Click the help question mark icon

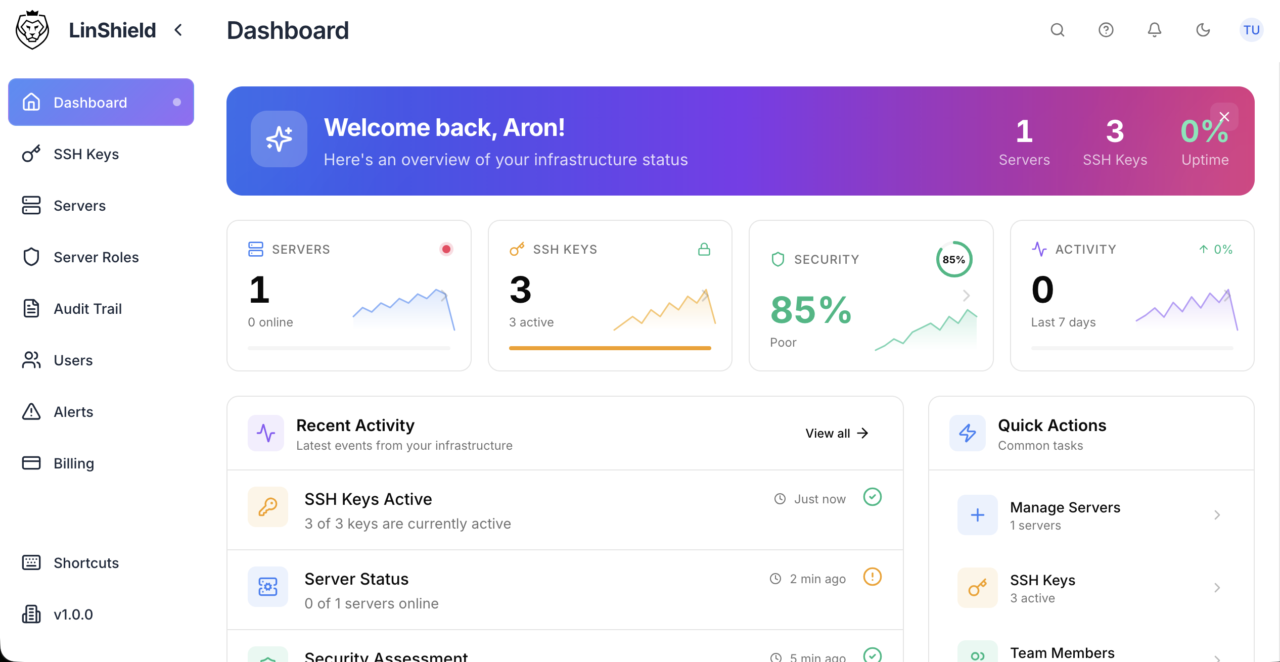pyautogui.click(x=1106, y=30)
